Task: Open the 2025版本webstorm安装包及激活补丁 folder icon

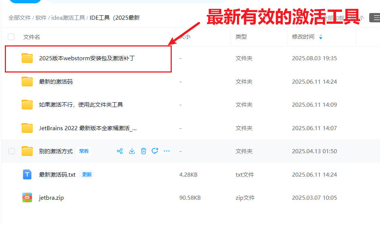Action: (27, 58)
